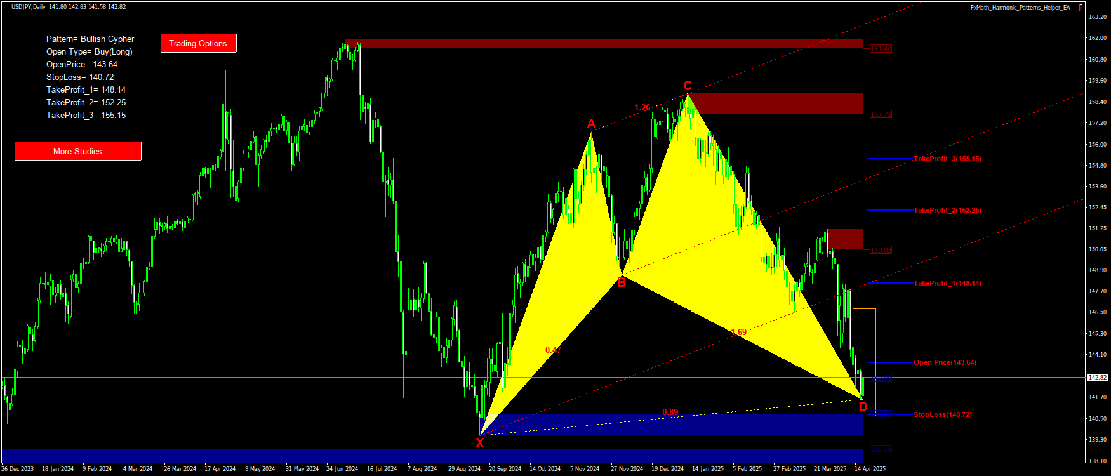Click the TakeProfit_2(152.25) level label
1111x476 pixels.
pyautogui.click(x=947, y=210)
